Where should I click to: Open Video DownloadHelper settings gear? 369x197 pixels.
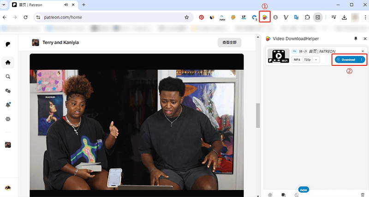(x=270, y=195)
